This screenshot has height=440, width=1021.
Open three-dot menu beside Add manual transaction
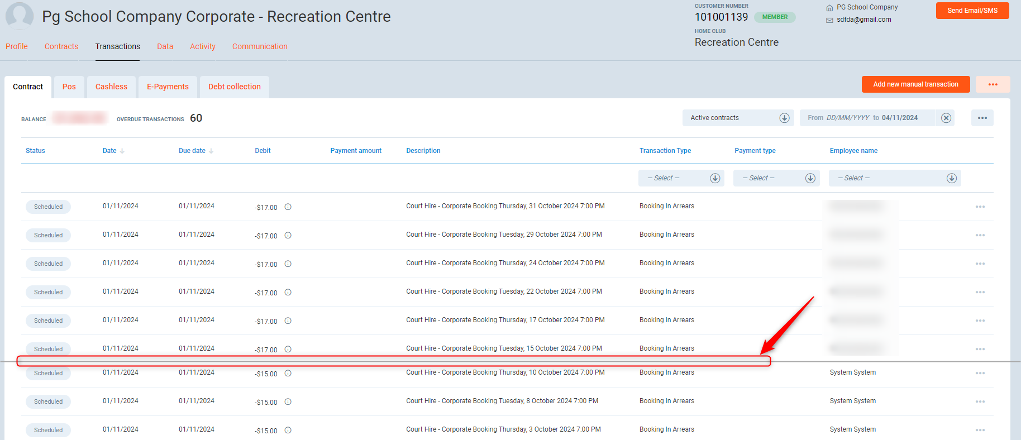tap(993, 84)
